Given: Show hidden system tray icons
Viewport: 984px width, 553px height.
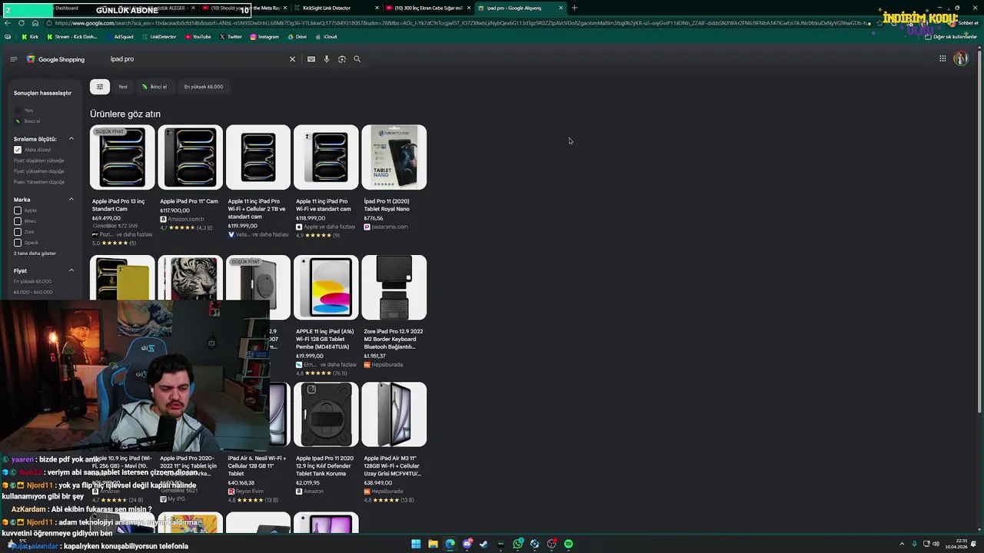Looking at the screenshot, I should pyautogui.click(x=903, y=544).
